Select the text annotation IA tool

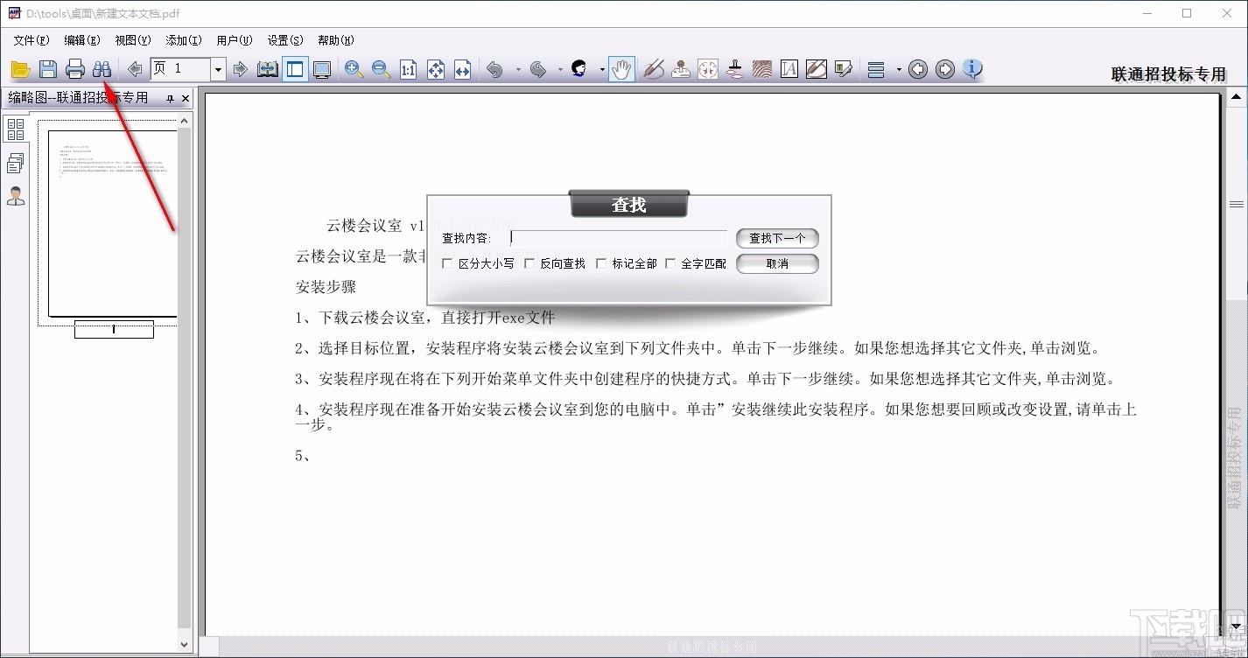click(x=789, y=69)
